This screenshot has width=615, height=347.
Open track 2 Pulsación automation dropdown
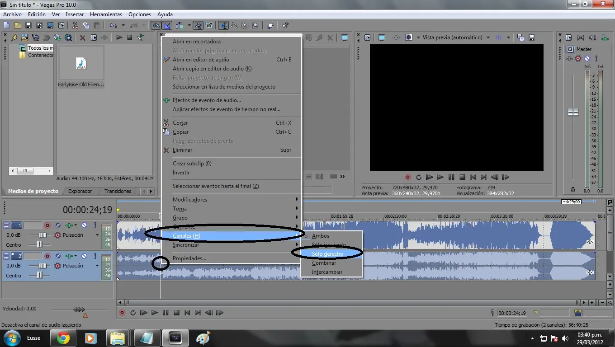(97, 266)
